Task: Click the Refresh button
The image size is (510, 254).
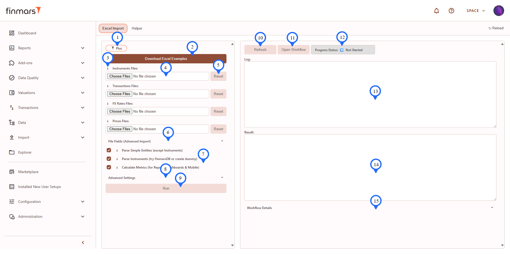Action: [260, 50]
